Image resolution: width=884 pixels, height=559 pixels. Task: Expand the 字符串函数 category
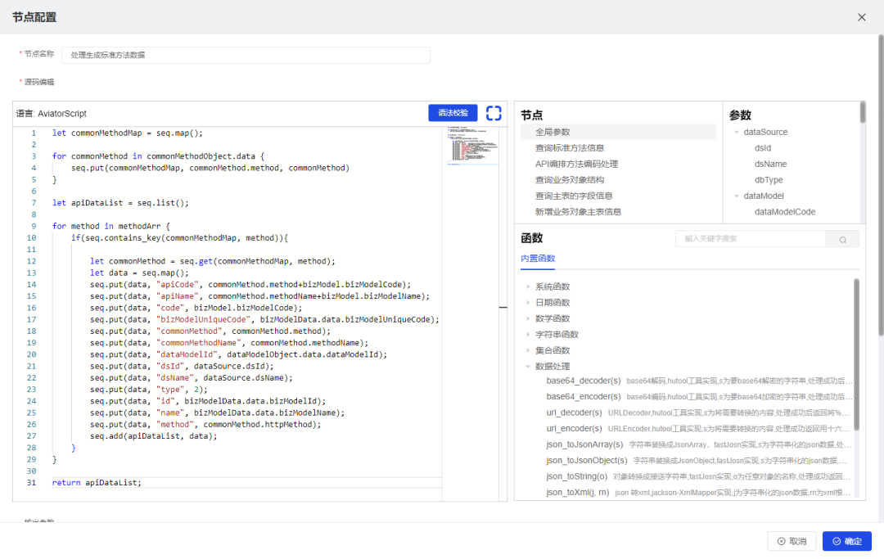(528, 334)
